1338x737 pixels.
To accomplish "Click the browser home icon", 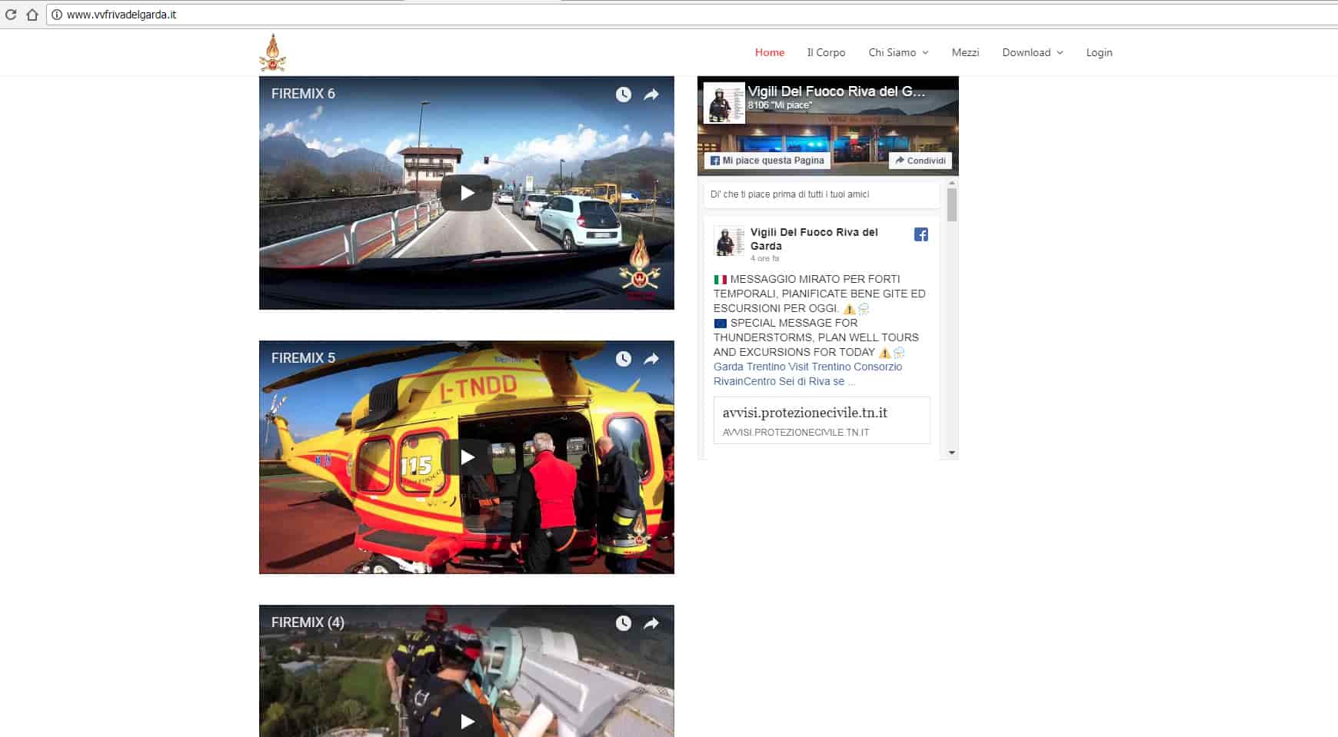I will click(32, 15).
